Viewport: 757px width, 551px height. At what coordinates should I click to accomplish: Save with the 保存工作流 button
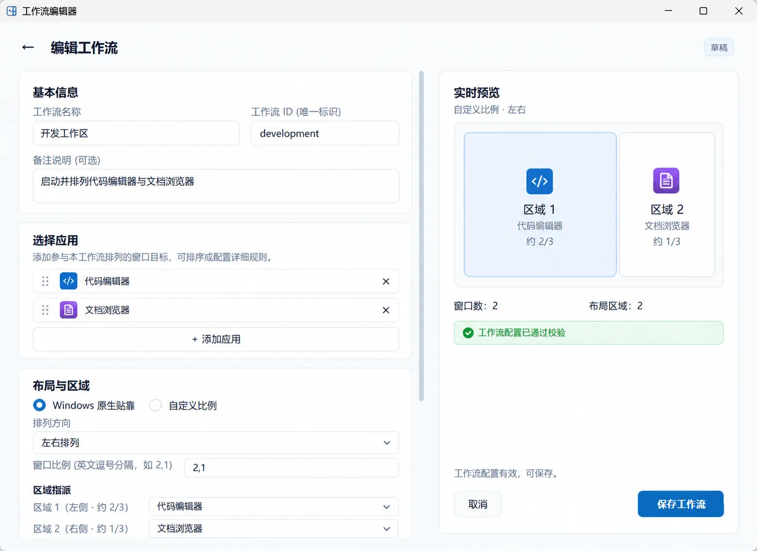coord(681,504)
